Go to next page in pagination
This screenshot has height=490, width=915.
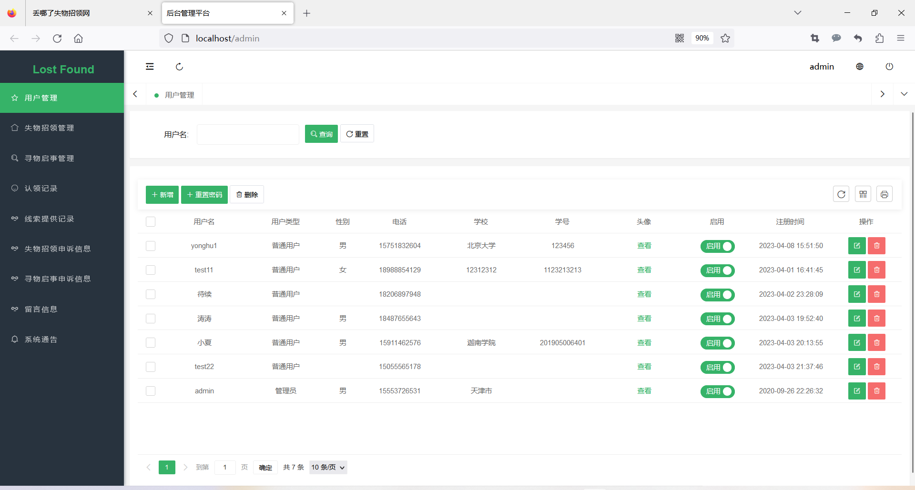tap(185, 468)
